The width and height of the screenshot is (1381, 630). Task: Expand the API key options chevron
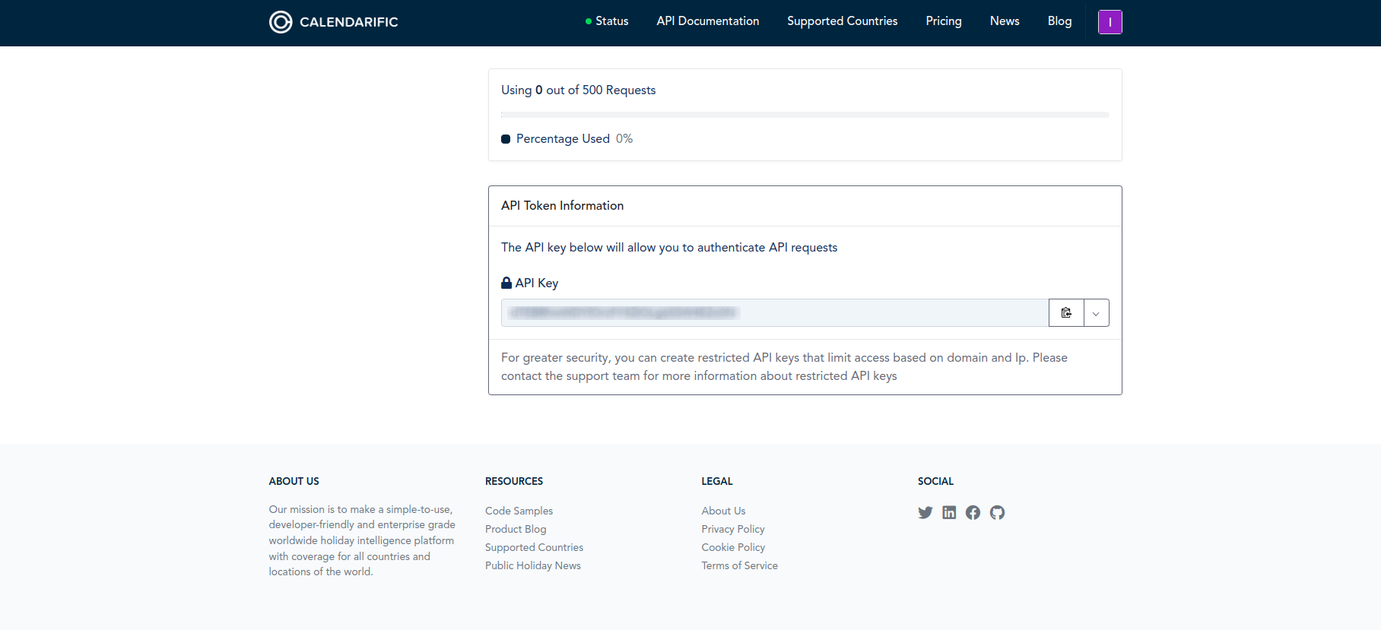[1096, 312]
